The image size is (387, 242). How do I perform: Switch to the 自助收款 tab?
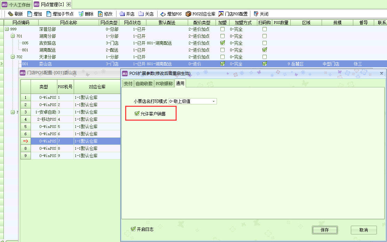[144, 84]
